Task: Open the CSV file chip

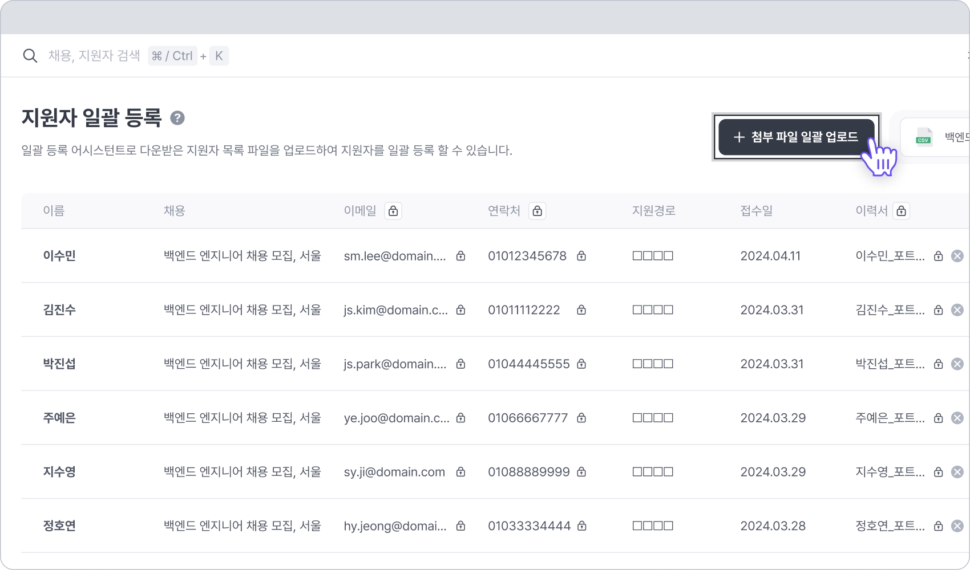Action: click(x=936, y=137)
